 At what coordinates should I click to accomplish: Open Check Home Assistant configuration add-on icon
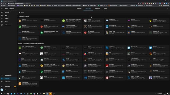[x=63, y=21]
